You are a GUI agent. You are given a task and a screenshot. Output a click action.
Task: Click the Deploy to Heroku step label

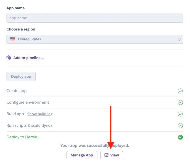click(22, 137)
